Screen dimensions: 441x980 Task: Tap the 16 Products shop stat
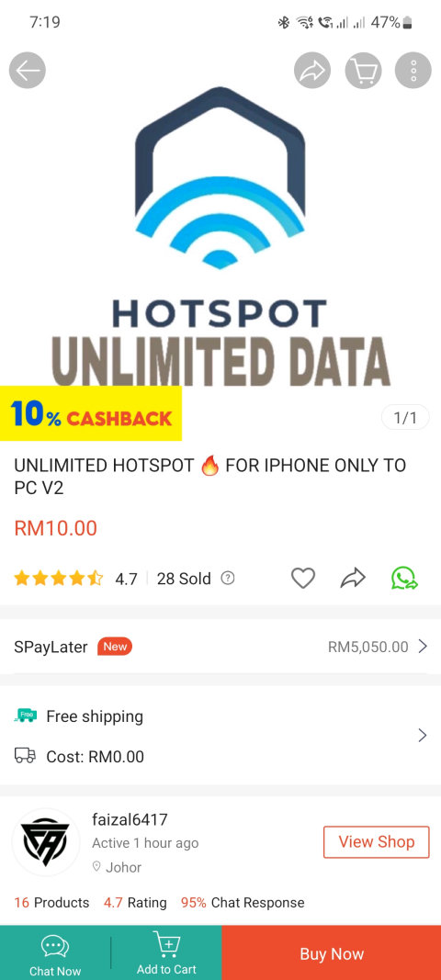coord(51,903)
